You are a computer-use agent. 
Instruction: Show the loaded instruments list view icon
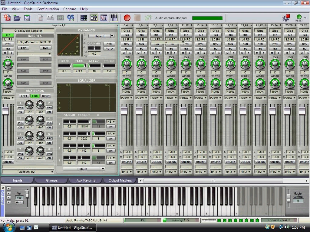point(104,18)
